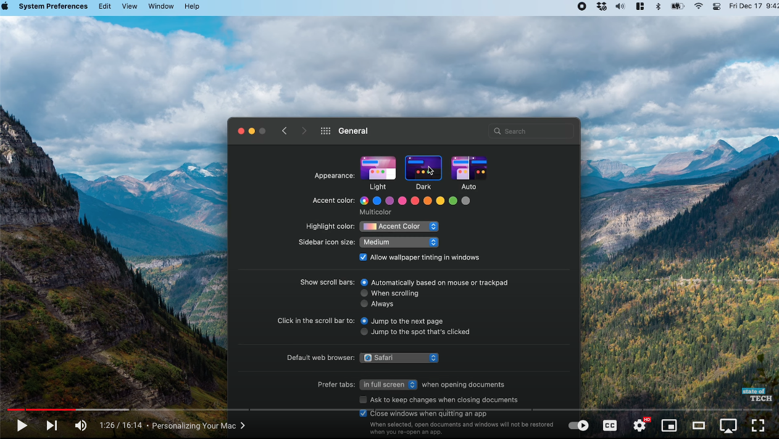Toggle Close windows when quitting an app

pyautogui.click(x=363, y=413)
